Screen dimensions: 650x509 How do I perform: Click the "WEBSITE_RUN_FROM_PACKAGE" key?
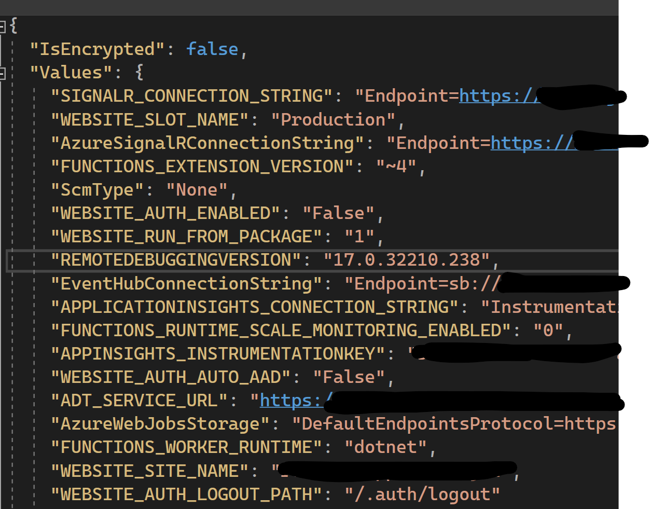(186, 237)
